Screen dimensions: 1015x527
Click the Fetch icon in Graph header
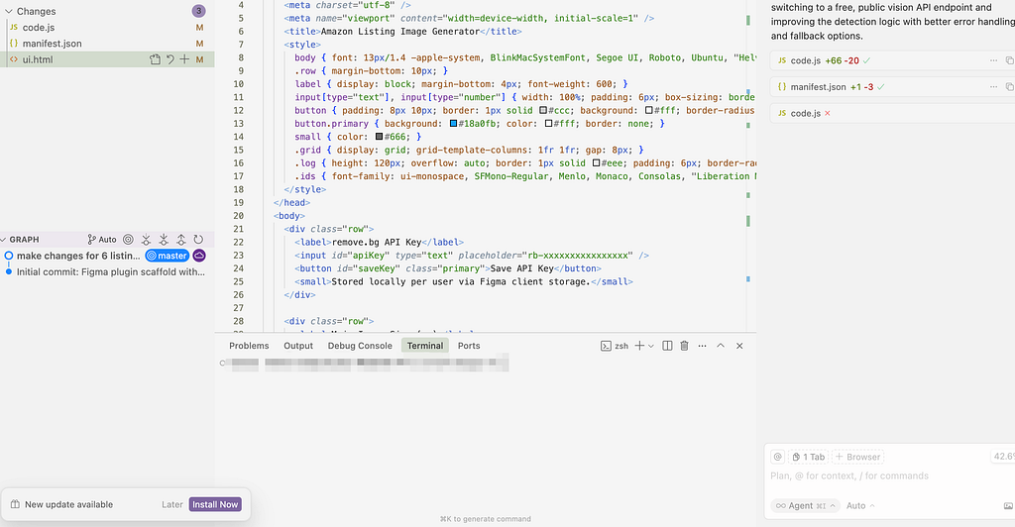point(147,240)
